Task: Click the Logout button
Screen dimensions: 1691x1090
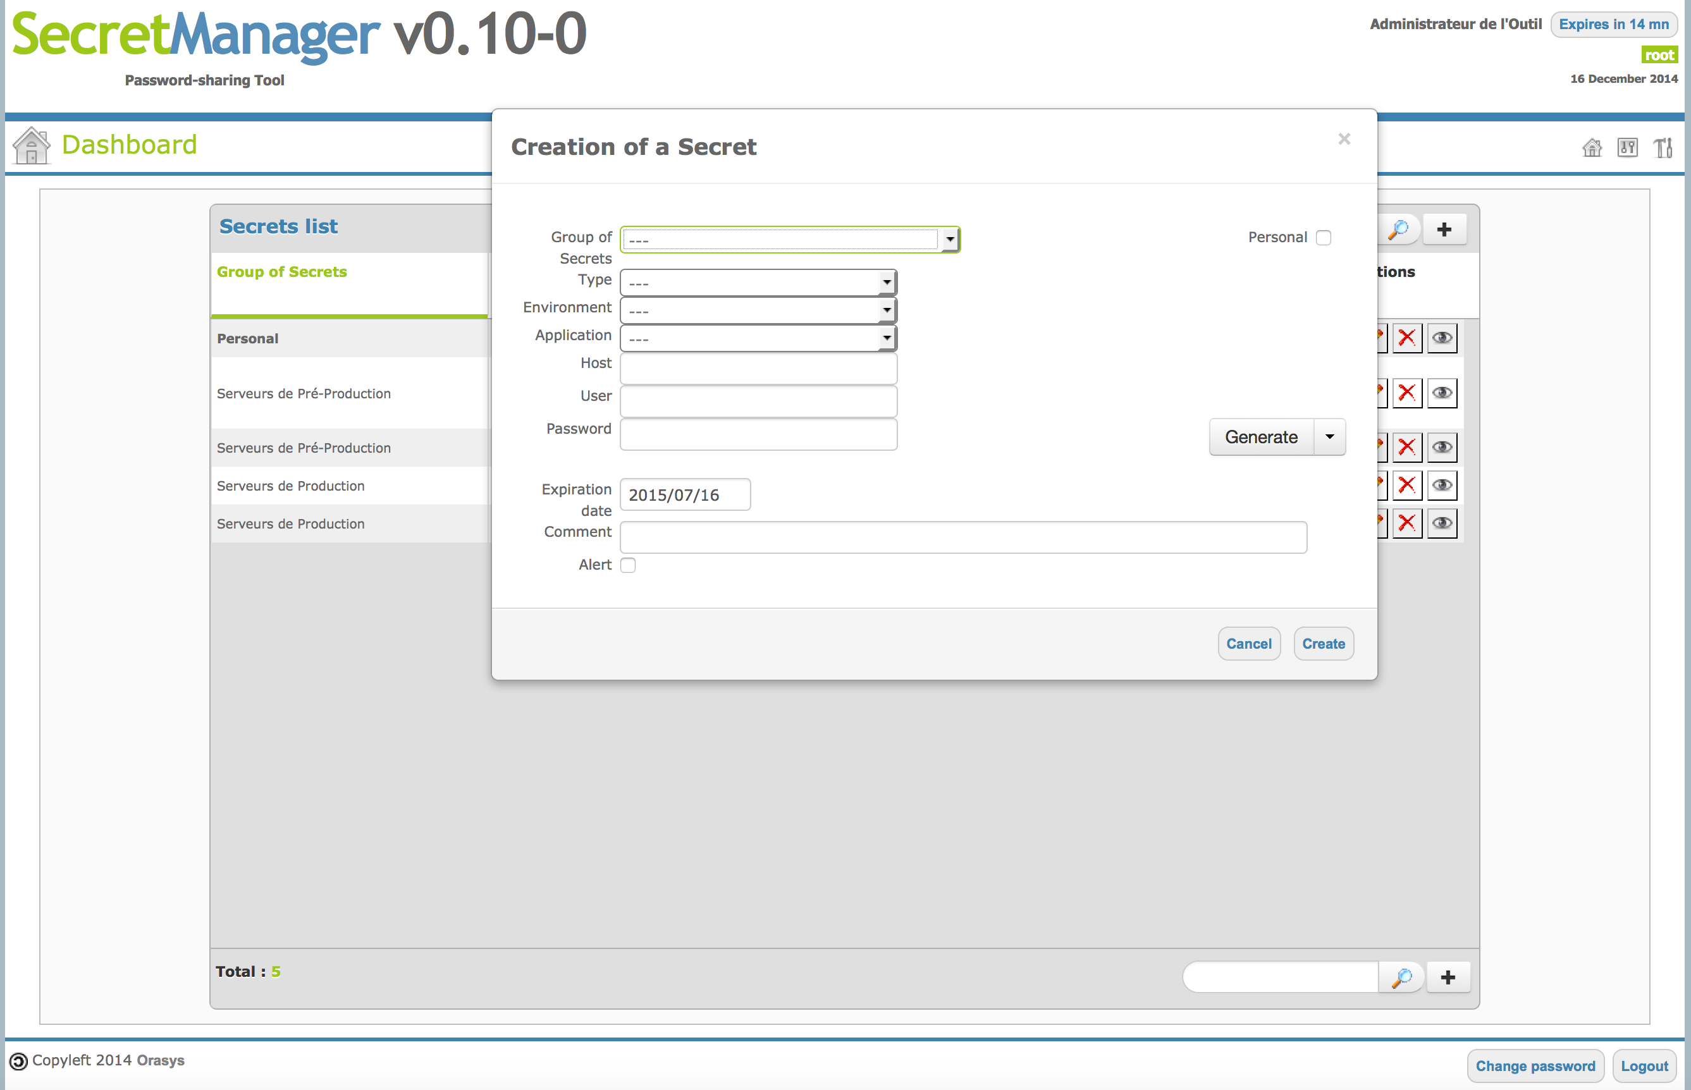Action: (1644, 1066)
